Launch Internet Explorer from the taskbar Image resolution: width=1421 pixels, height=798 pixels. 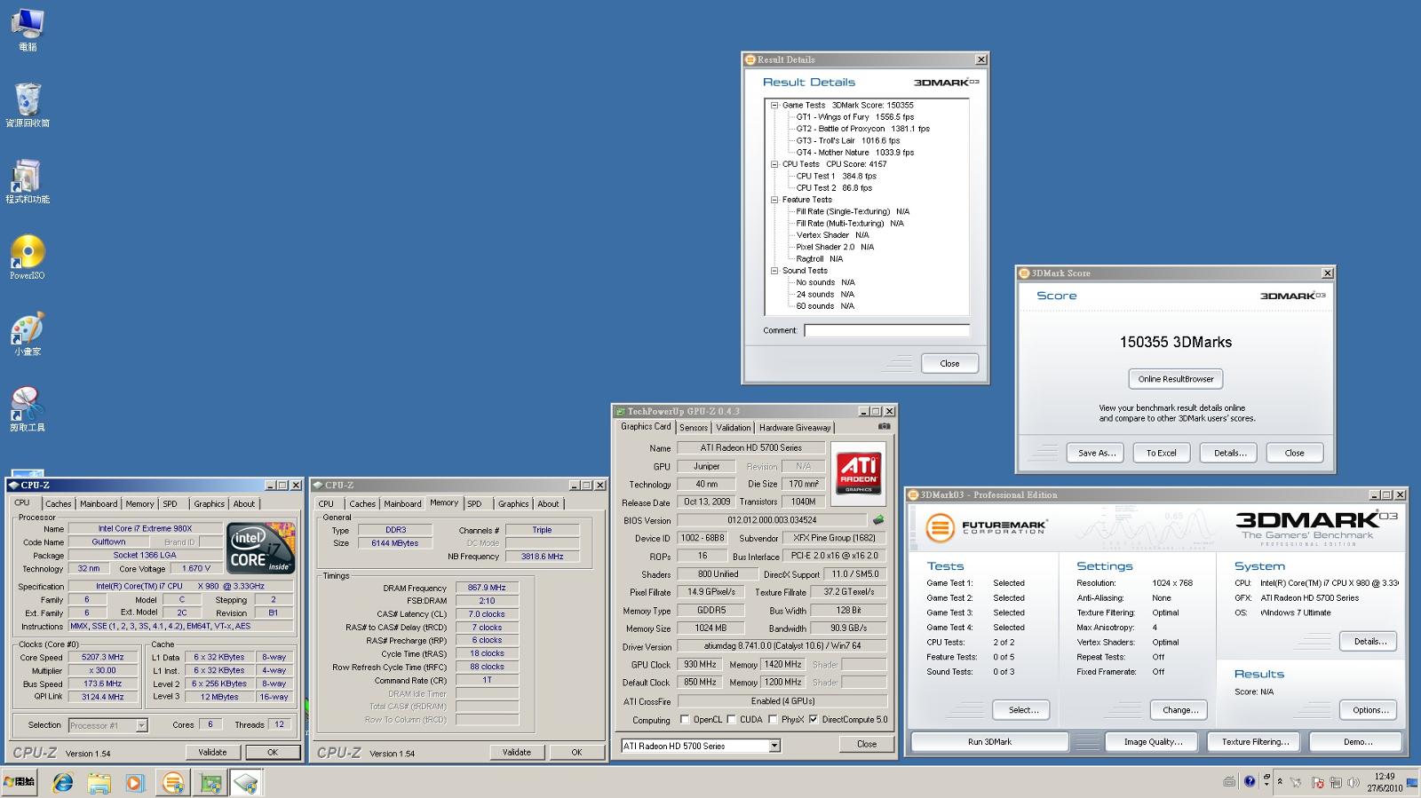(x=62, y=783)
